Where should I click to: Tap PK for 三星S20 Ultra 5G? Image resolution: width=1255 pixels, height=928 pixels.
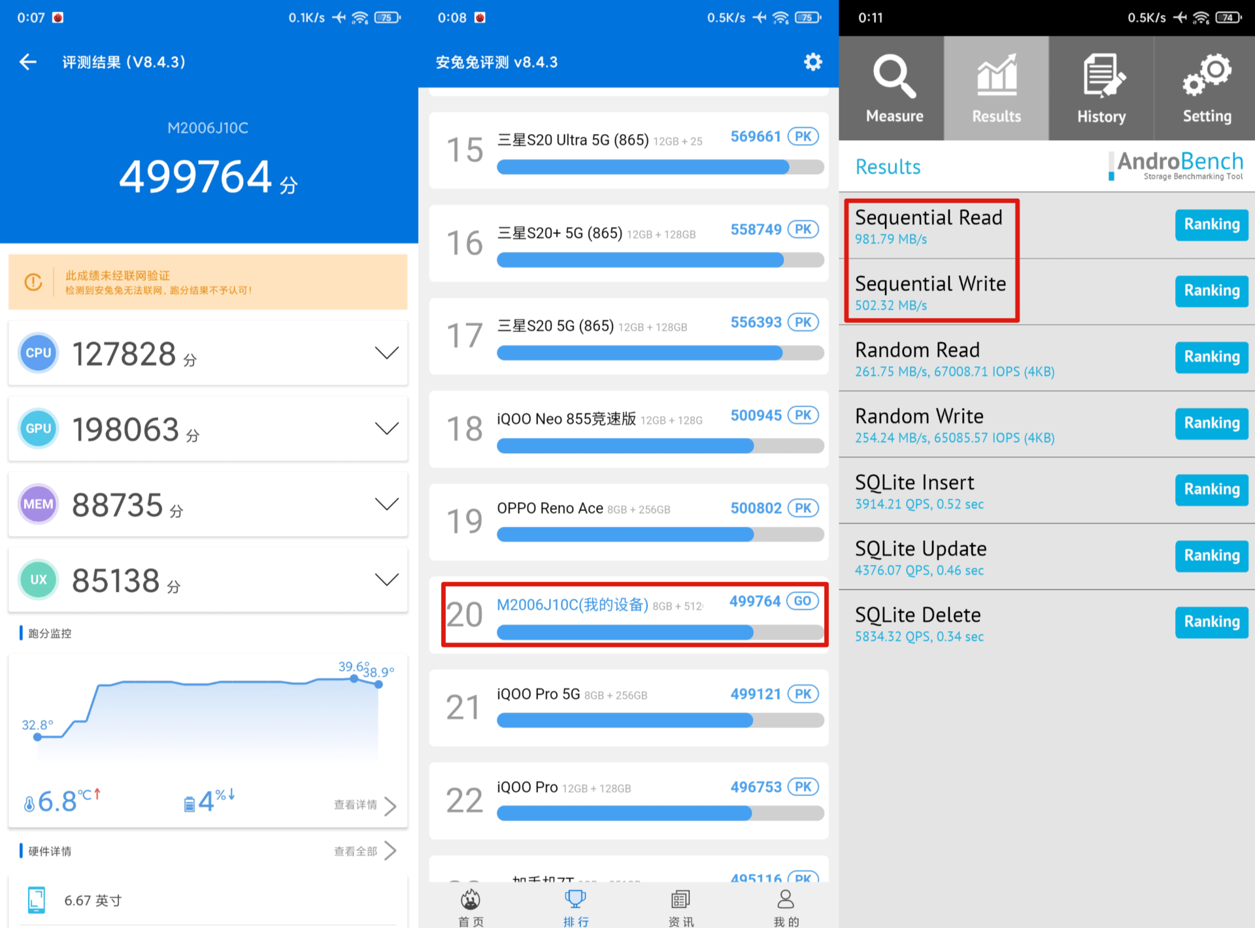point(803,137)
